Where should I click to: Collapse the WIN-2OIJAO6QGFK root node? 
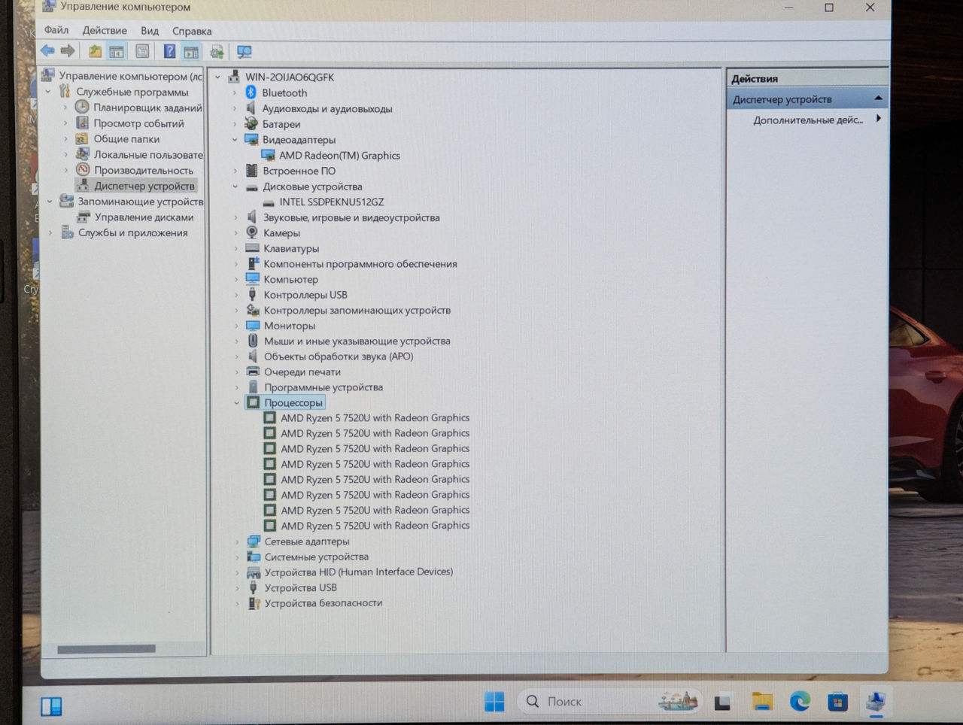click(218, 77)
